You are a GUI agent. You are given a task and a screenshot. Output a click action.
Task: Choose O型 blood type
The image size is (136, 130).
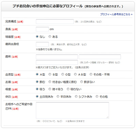pyautogui.click(x=63, y=74)
